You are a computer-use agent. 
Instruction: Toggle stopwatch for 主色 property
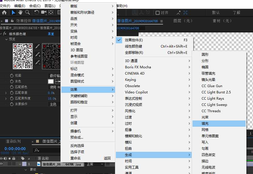[12, 81]
